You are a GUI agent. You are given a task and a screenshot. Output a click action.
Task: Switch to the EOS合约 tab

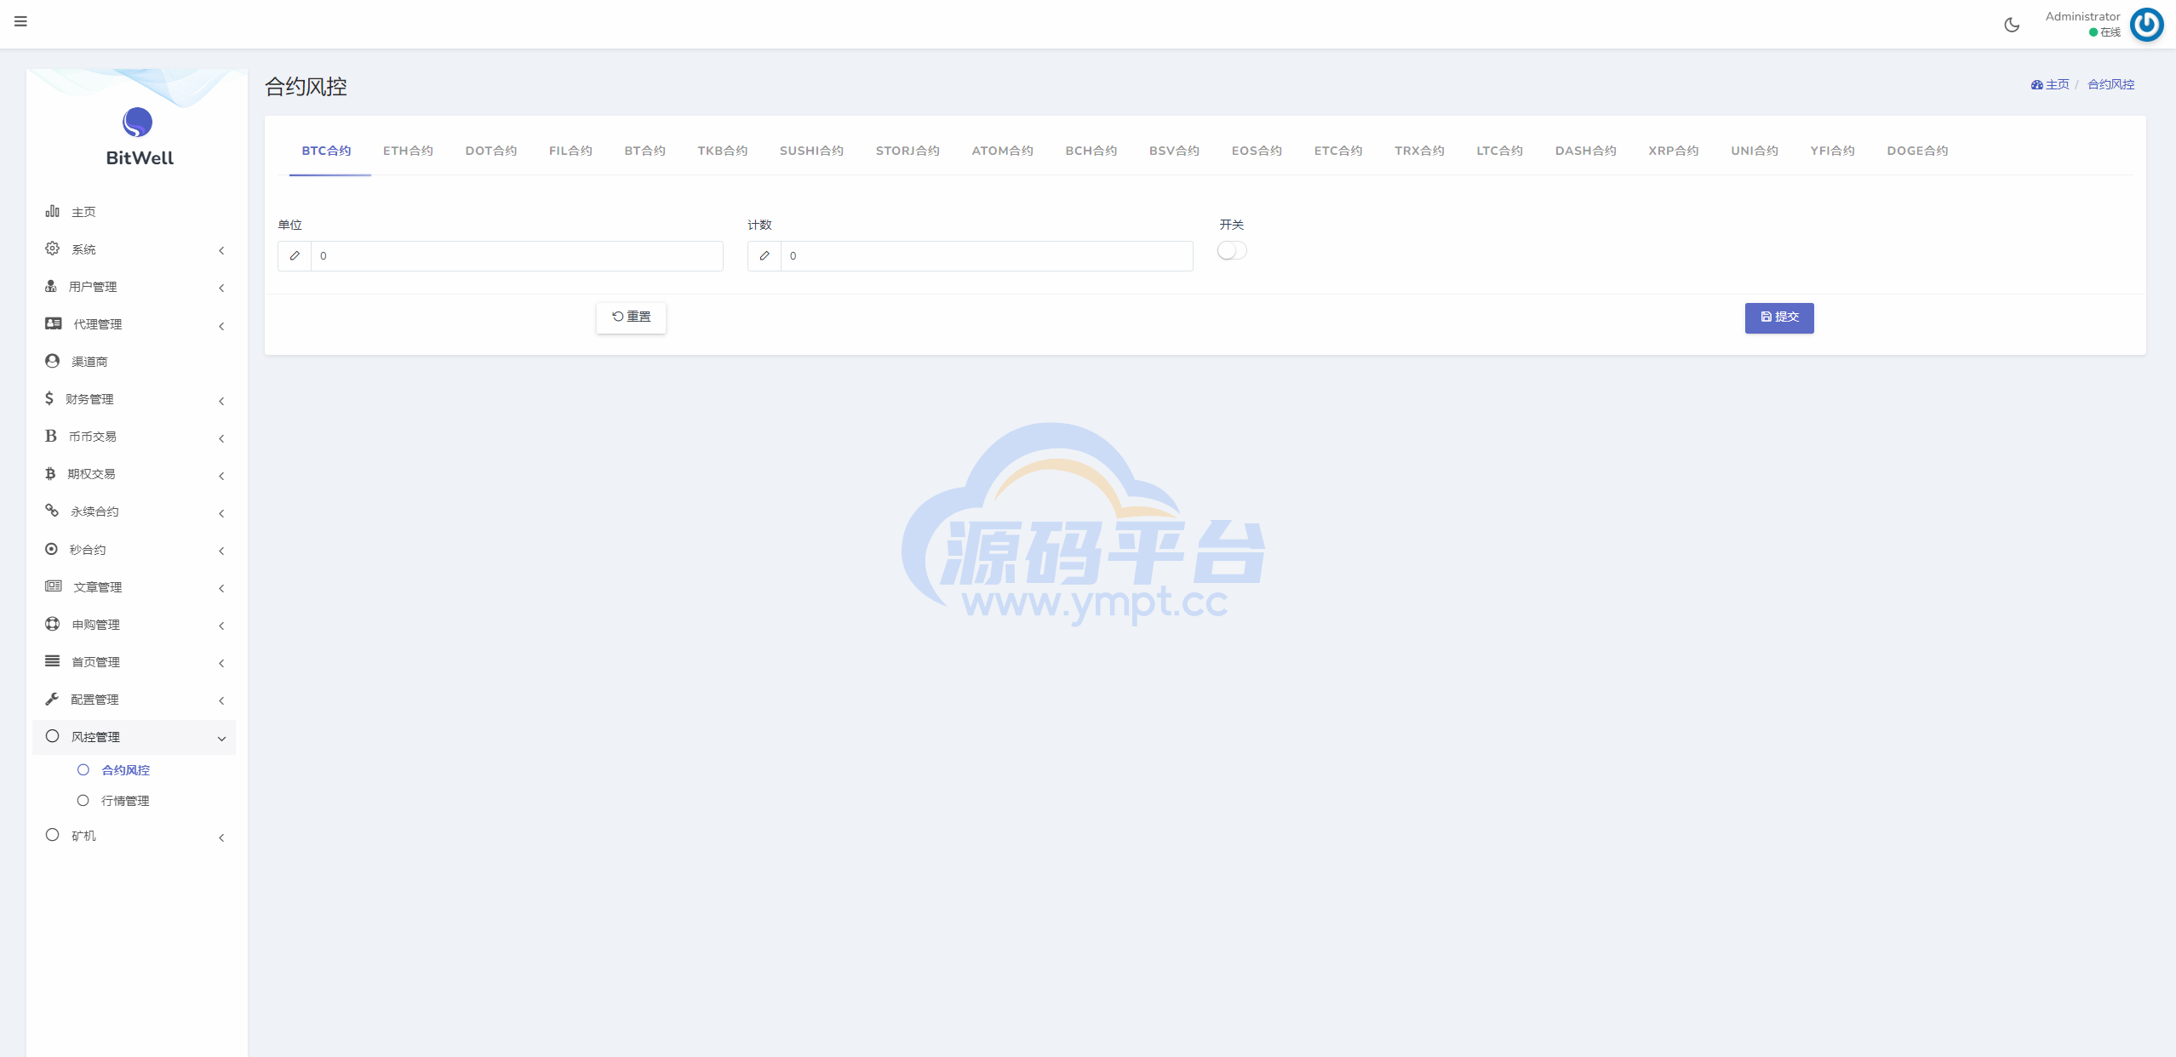(x=1257, y=151)
